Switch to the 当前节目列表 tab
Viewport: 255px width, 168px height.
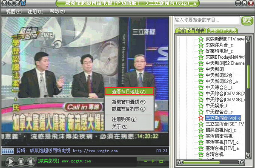(x=191, y=30)
